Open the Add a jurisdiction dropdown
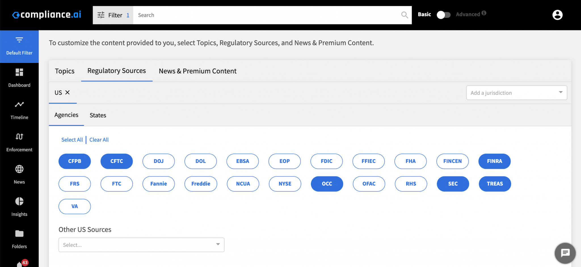This screenshot has height=267, width=581. click(x=517, y=93)
